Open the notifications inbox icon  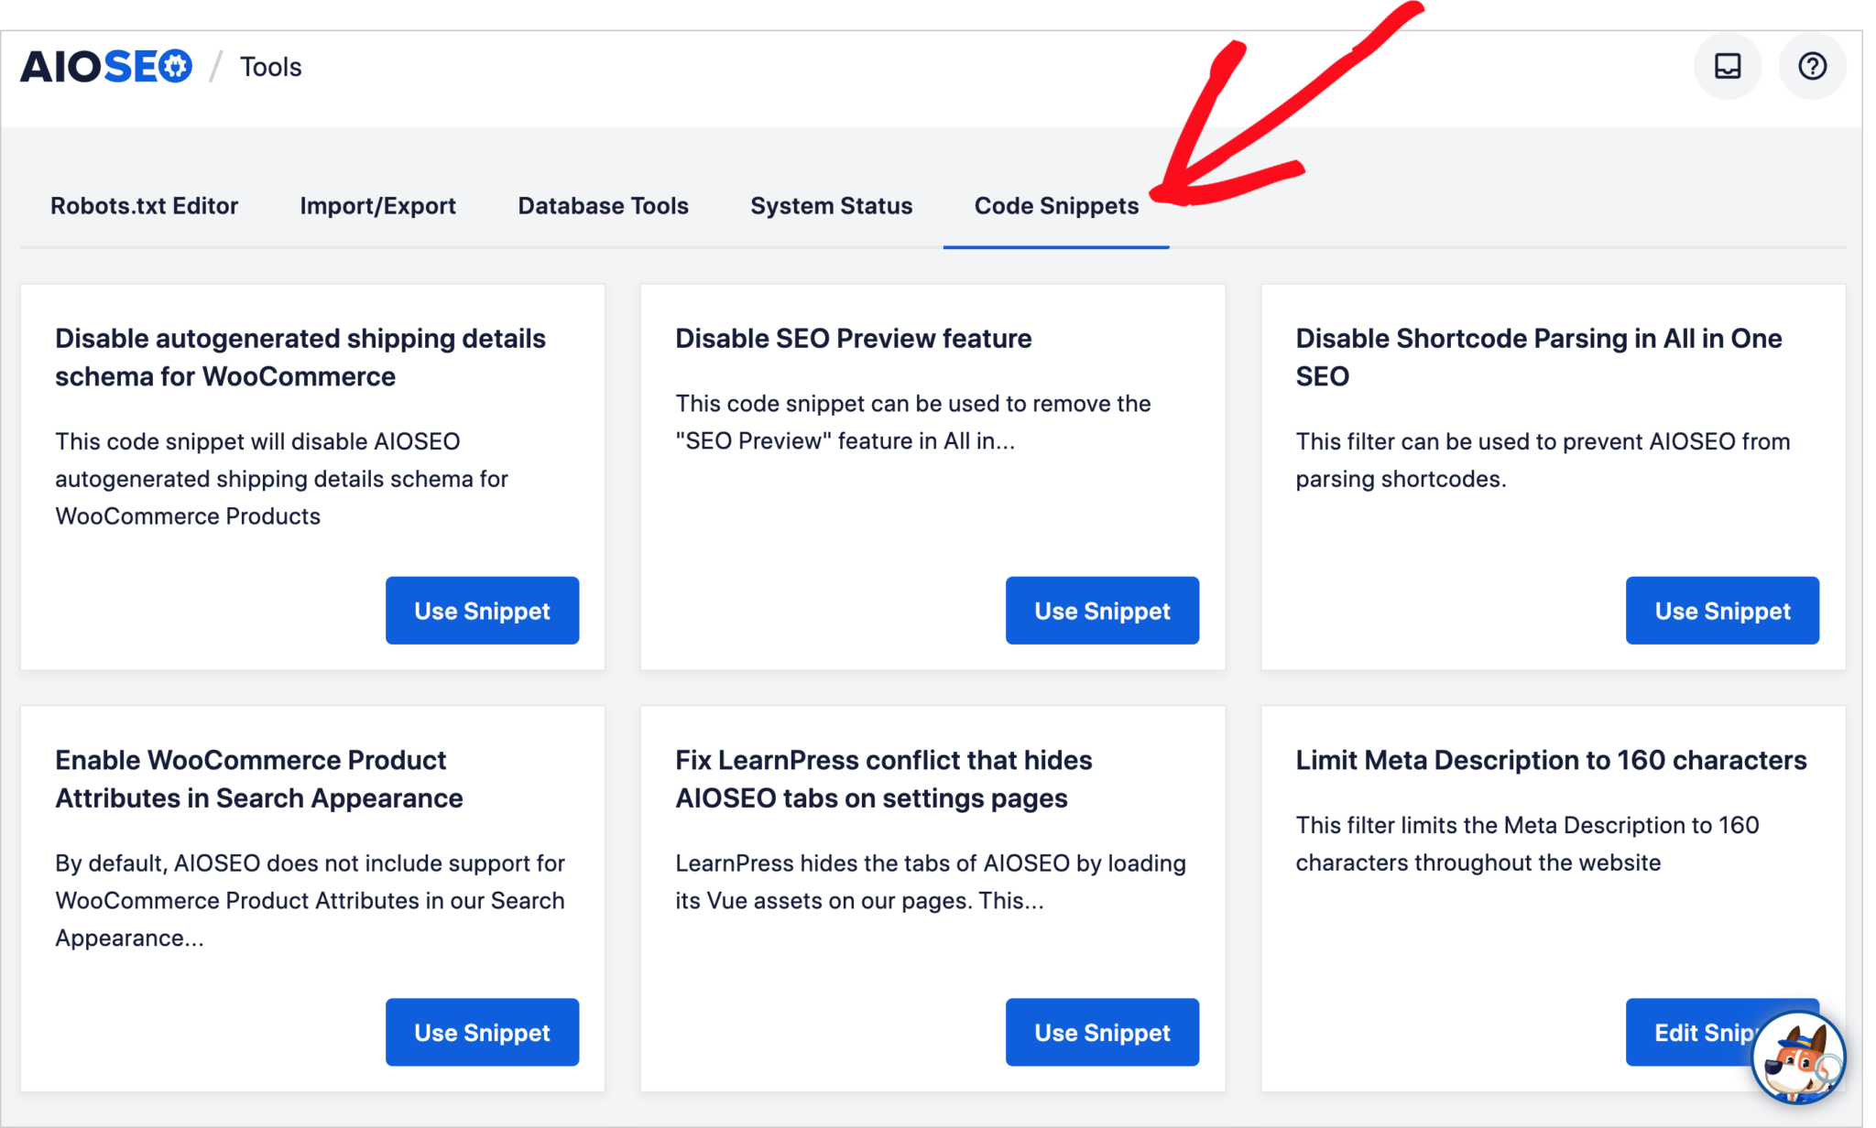[1728, 66]
